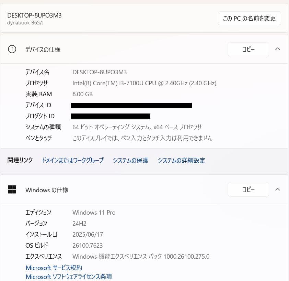Collapse the Windows の仕様 section chevron
The image size is (289, 281).
[x=277, y=190]
